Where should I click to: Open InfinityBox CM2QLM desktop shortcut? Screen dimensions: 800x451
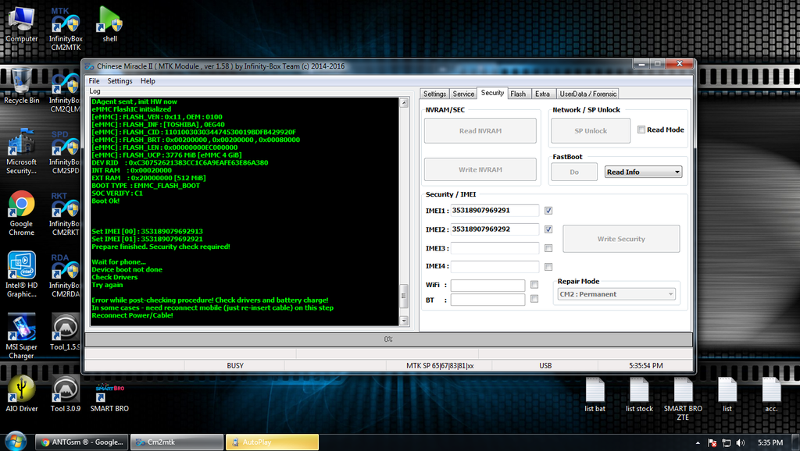click(x=66, y=94)
